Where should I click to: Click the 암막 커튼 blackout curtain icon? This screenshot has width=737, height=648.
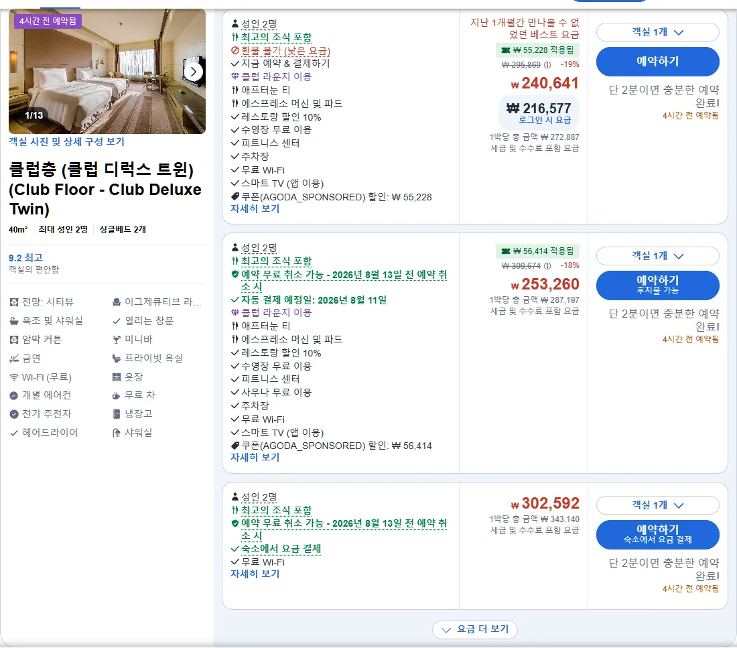14,340
